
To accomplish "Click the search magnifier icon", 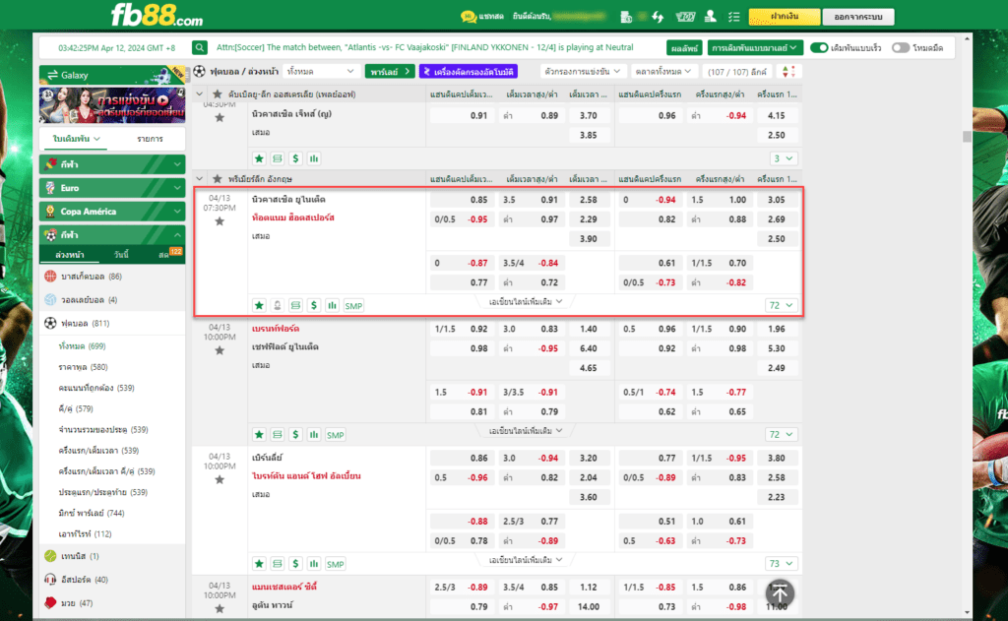I will (x=200, y=47).
